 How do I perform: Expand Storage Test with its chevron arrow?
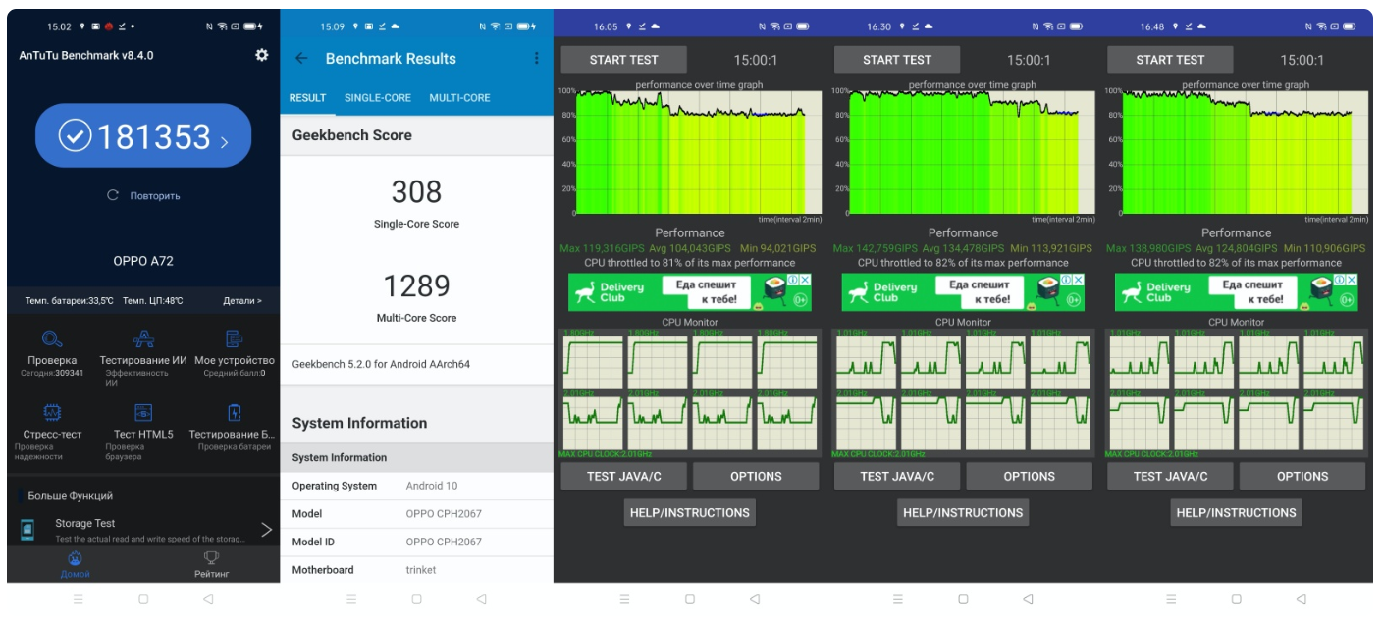coord(266,530)
